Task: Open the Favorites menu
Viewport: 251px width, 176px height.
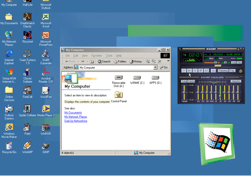Action: coord(97,56)
